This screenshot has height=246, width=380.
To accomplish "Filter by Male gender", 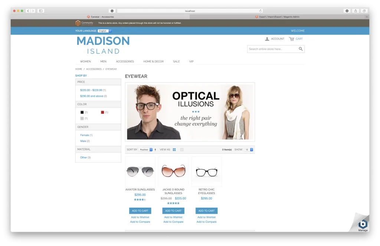I will click(x=83, y=141).
